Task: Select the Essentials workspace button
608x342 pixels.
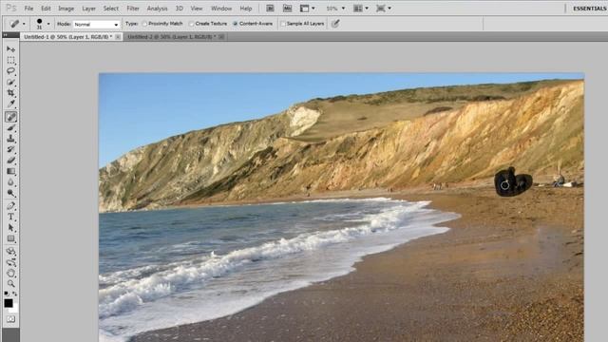Action: point(589,9)
